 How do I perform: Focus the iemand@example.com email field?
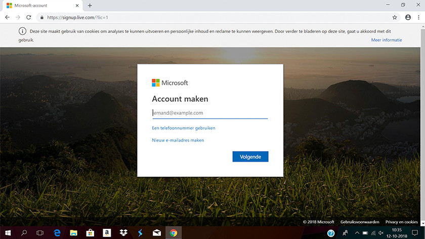[210, 113]
